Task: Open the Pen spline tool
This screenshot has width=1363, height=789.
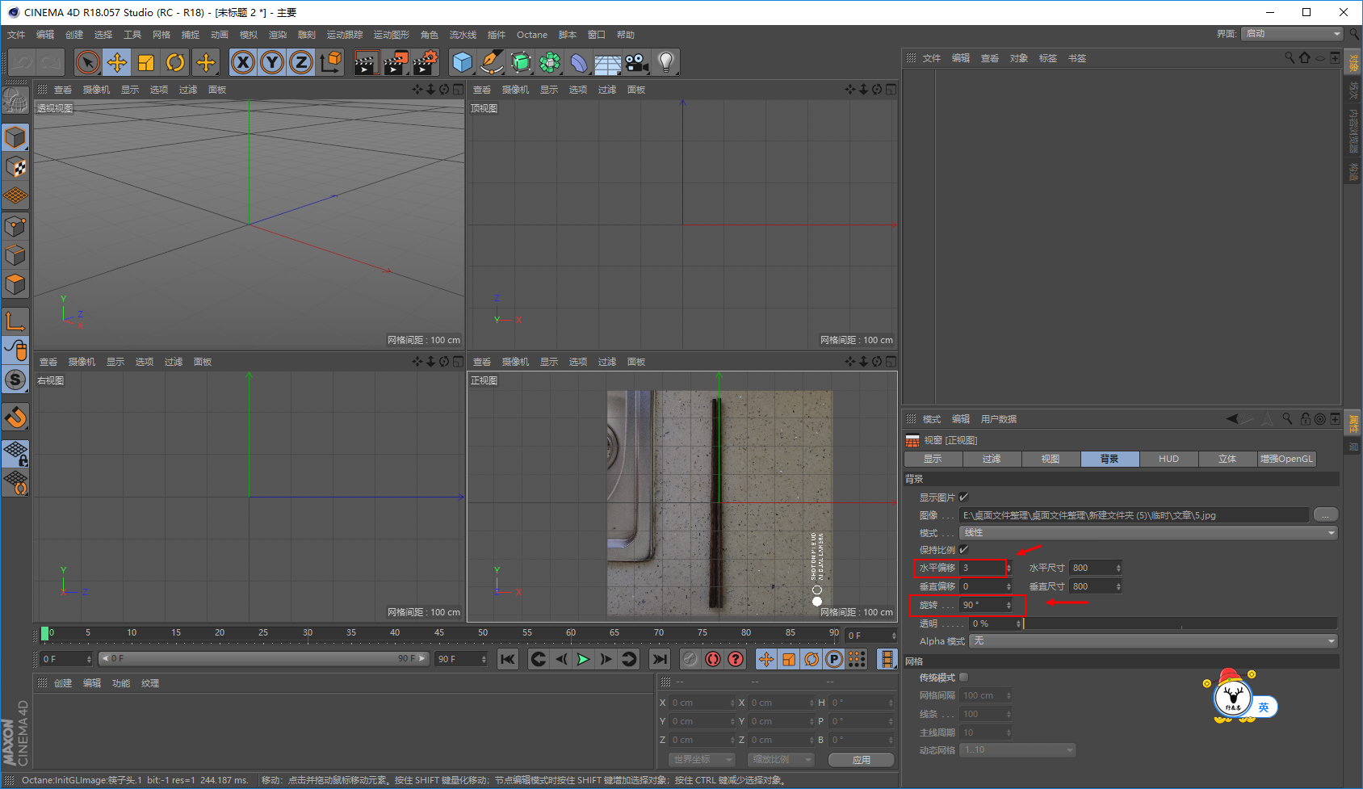Action: pos(491,62)
